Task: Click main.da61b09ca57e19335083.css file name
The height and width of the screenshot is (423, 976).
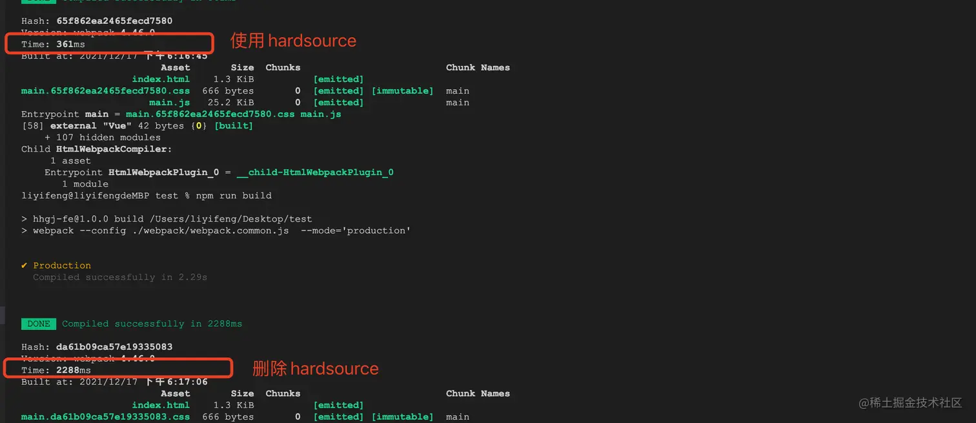Action: tap(106, 416)
